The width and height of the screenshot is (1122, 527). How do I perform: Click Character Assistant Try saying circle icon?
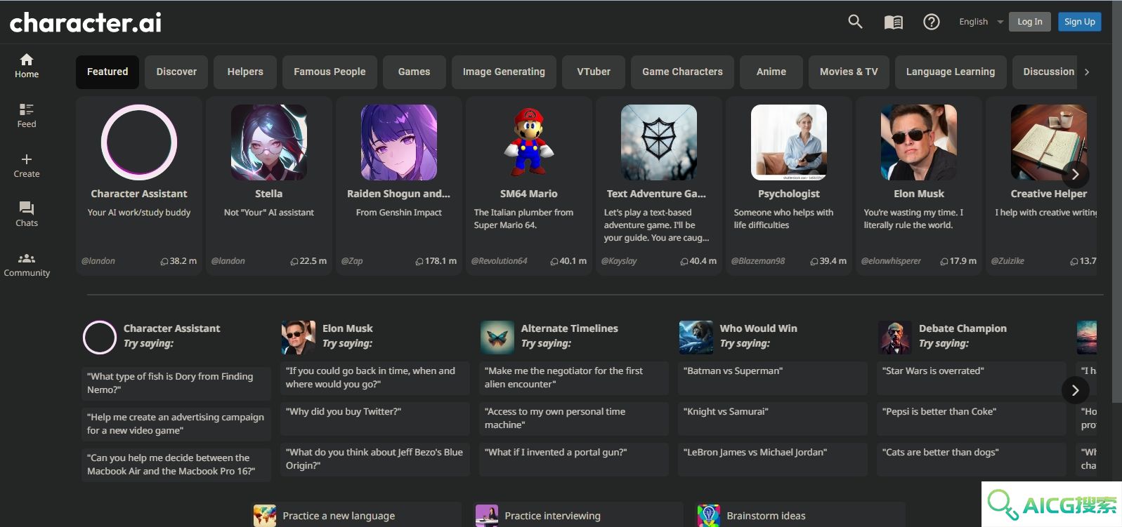pos(100,338)
